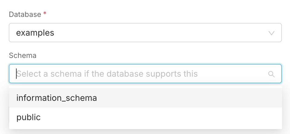Click empty space right of information_schema option

189,98
